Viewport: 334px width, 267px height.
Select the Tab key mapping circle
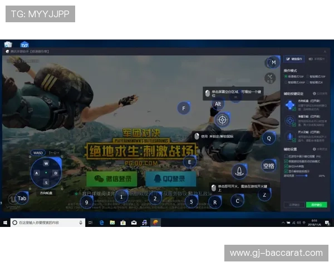coord(22,198)
